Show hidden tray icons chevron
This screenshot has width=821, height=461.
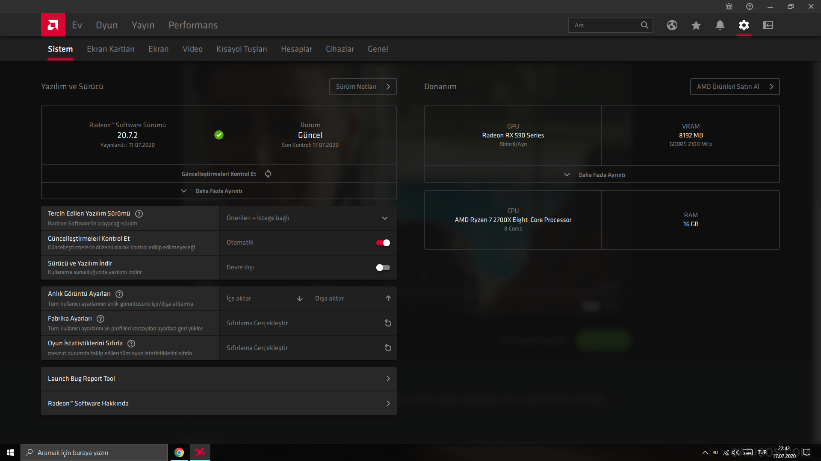(705, 452)
